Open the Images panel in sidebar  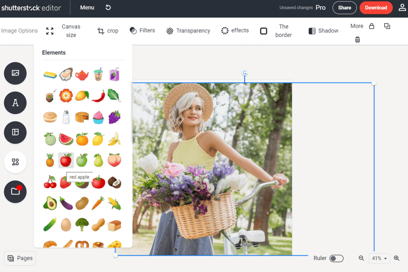pyautogui.click(x=15, y=73)
